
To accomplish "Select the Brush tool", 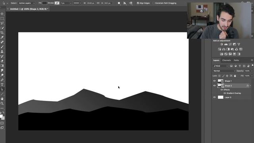I will (2, 47).
